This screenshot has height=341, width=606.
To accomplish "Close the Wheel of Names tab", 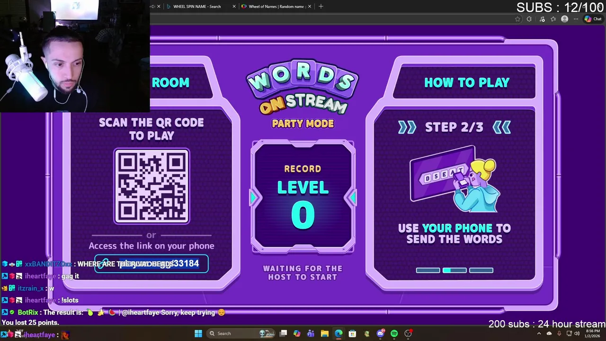I will point(310,7).
